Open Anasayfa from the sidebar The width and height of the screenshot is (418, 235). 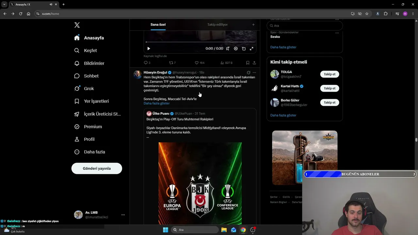click(89, 38)
